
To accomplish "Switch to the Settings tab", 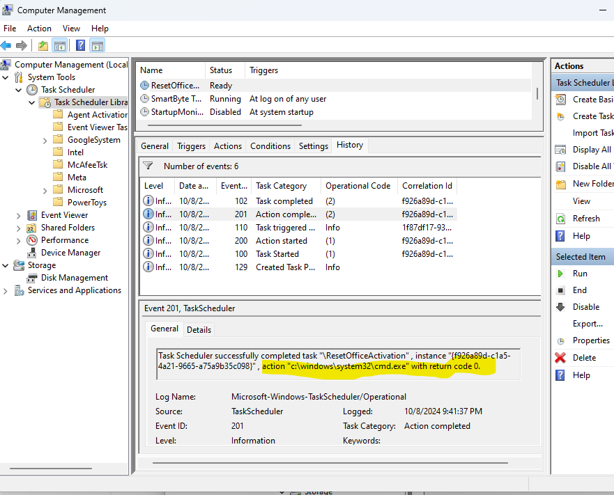I will pyautogui.click(x=313, y=146).
